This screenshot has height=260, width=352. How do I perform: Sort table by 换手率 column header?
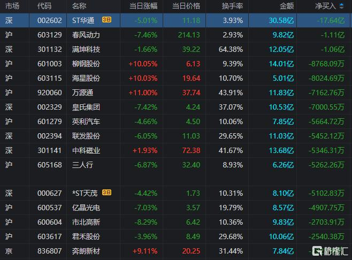(x=232, y=6)
